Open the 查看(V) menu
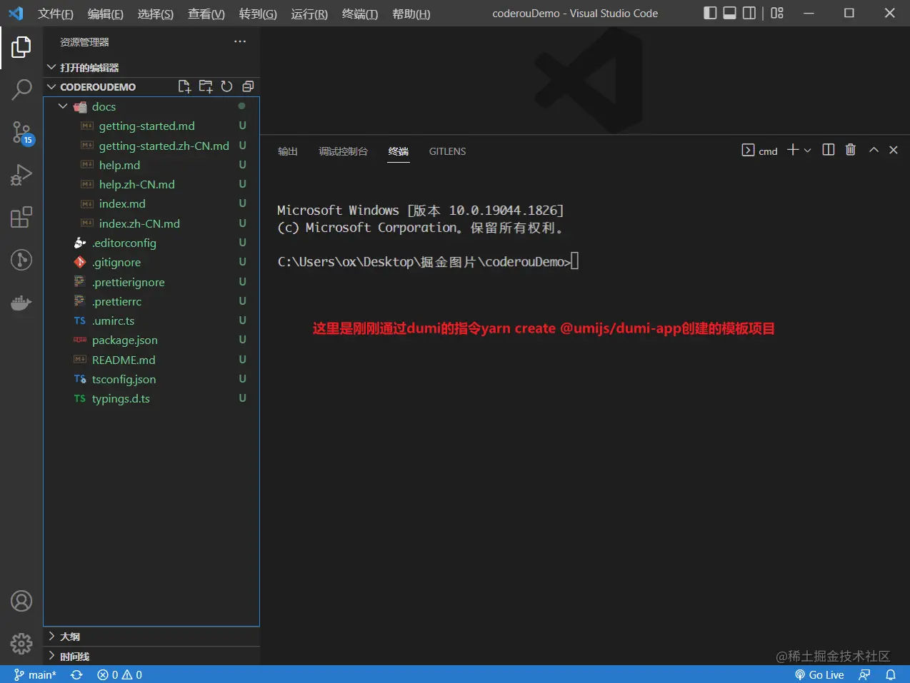 (206, 14)
